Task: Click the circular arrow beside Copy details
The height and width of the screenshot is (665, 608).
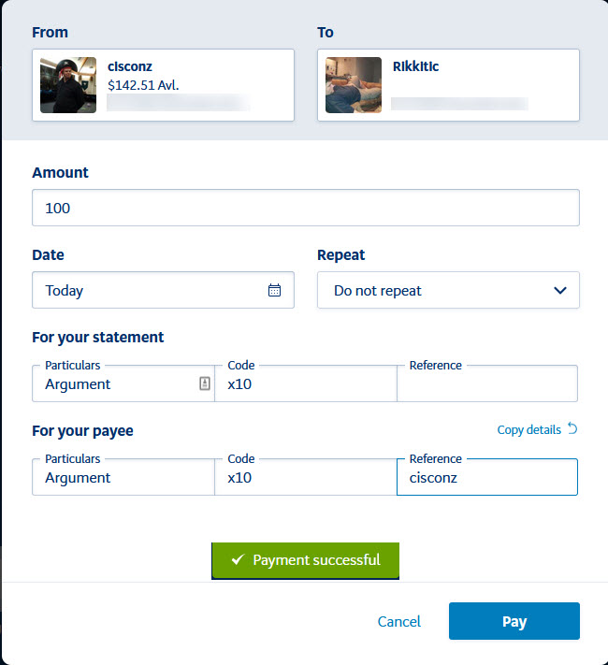Action: (x=572, y=429)
